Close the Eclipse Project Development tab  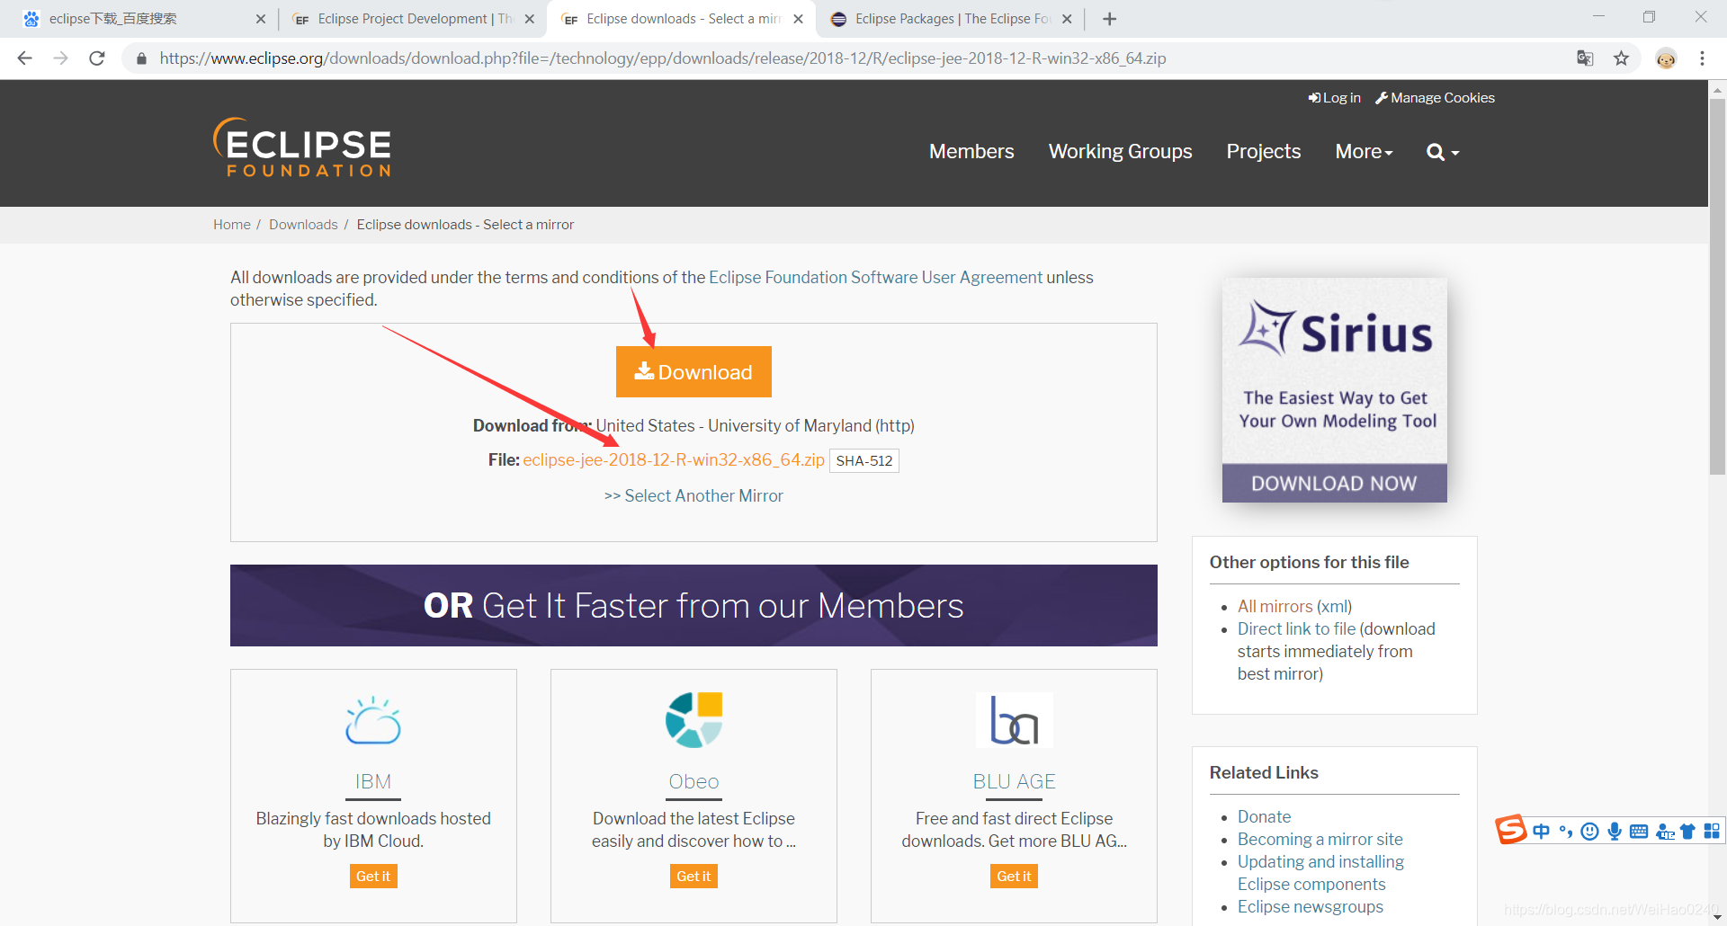tap(530, 19)
